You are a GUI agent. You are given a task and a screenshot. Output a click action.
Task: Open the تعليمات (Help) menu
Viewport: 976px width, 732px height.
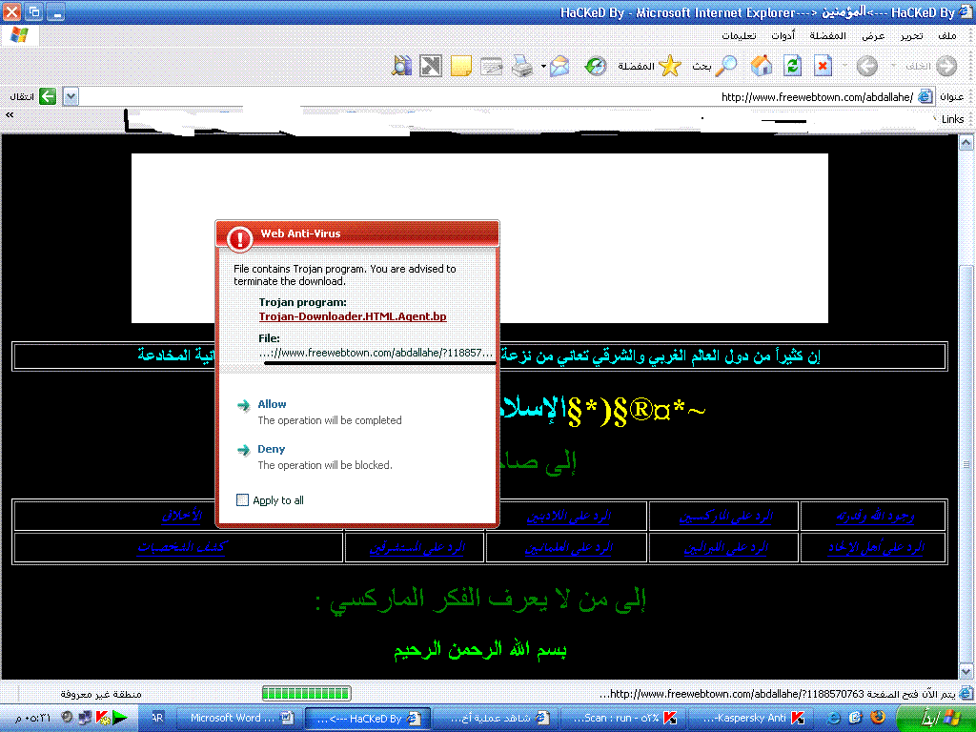coord(739,35)
